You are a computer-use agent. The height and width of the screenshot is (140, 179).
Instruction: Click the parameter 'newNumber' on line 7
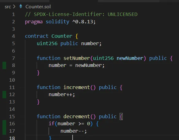(x=130, y=58)
